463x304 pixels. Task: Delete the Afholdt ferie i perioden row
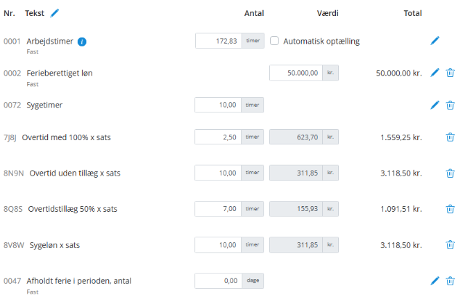[x=450, y=280]
